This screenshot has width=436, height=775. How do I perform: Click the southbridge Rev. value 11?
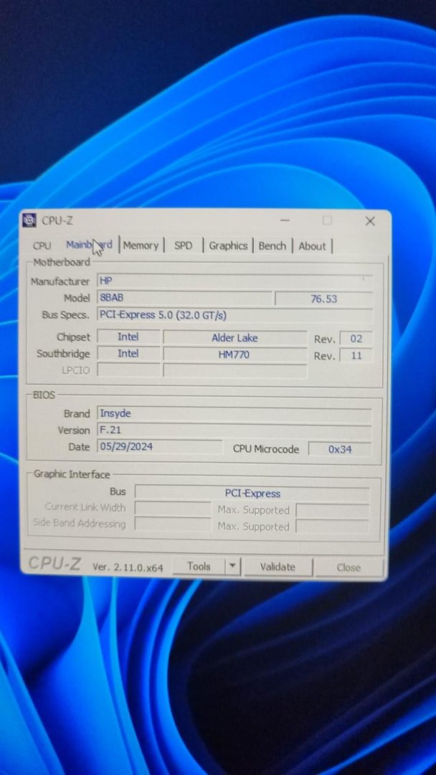pyautogui.click(x=356, y=355)
